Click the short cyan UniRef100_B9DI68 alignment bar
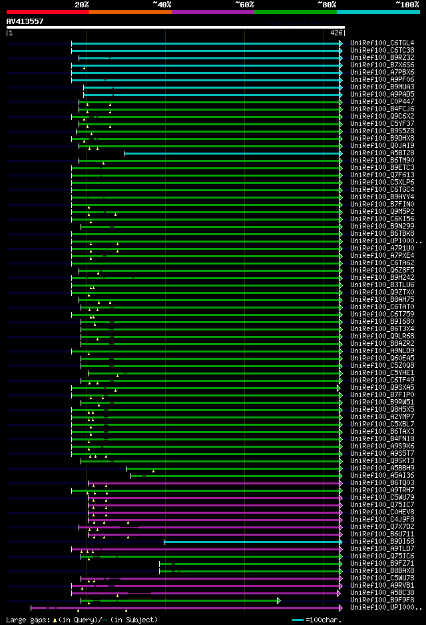This screenshot has height=625, width=426. (x=252, y=542)
